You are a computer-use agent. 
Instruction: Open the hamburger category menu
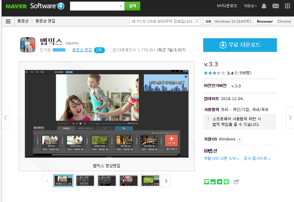[8, 21]
